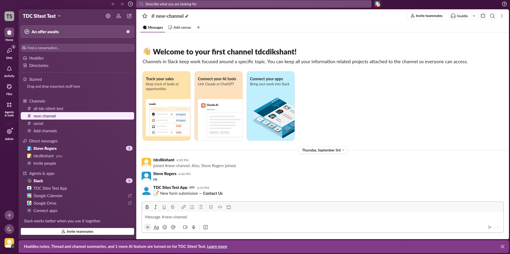
Task: Mention someone with the @ icon
Action: coord(173,227)
